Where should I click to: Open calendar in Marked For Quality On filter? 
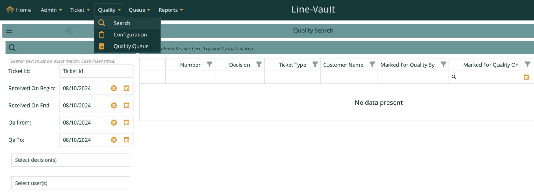pos(526,77)
